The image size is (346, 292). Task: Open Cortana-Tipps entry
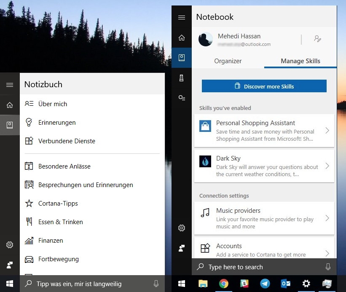click(x=92, y=204)
